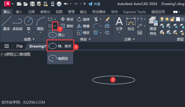Viewport: 185px width, 107px height.
Task: Expand the 修改 panel arrow
Action: click(90, 39)
